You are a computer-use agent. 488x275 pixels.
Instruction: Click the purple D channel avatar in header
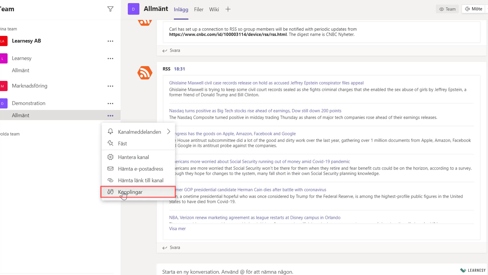tap(133, 9)
